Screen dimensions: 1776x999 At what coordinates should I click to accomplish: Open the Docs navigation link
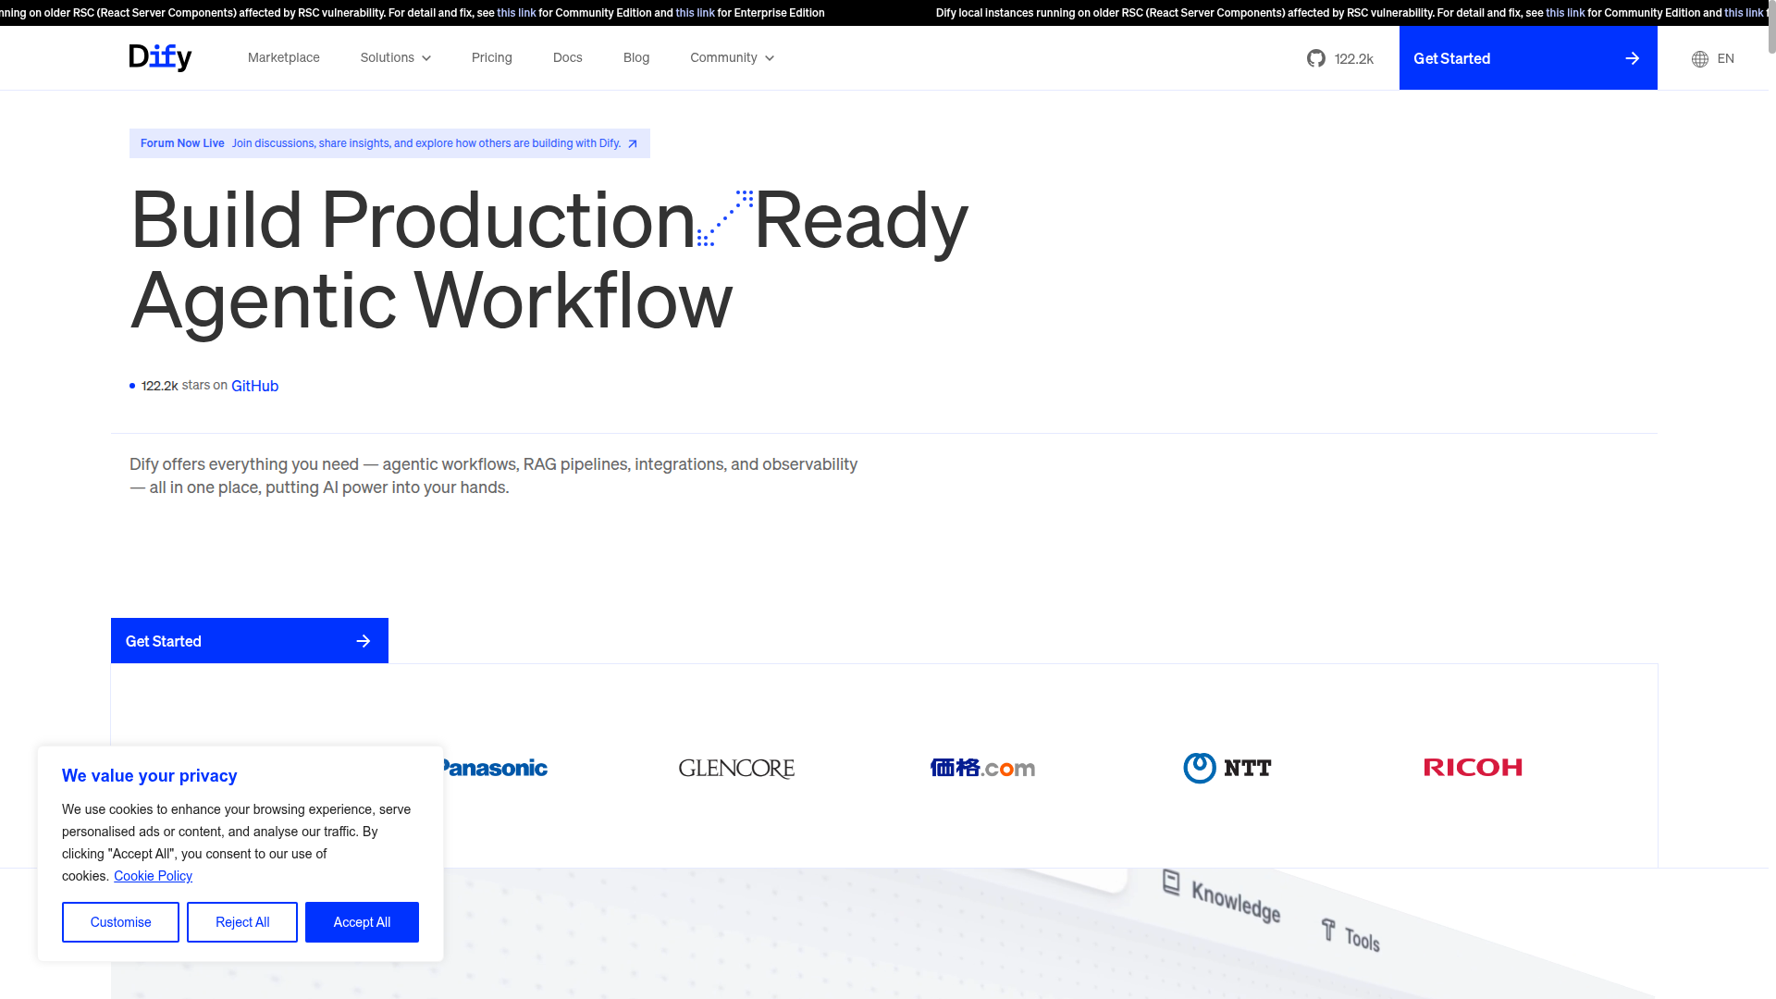(x=567, y=57)
